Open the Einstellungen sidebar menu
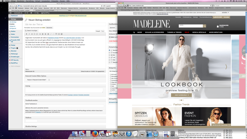The image size is (247, 139). (15, 57)
